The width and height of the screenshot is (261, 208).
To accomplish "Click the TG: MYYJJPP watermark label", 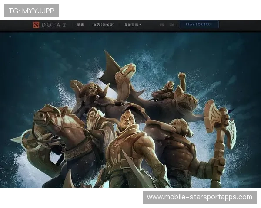I will click(x=31, y=10).
